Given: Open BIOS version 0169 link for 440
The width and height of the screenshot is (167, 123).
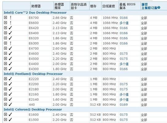Looking at the screenshot, I should click(x=124, y=105).
